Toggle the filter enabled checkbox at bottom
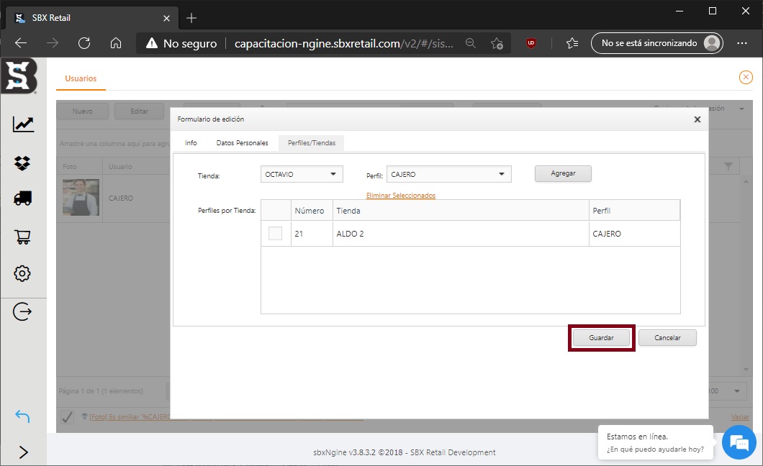The height and width of the screenshot is (466, 763). pyautogui.click(x=67, y=417)
